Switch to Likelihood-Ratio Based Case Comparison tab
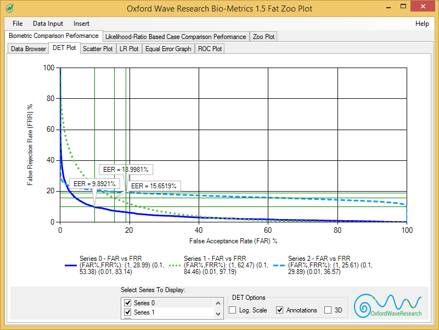 point(176,37)
